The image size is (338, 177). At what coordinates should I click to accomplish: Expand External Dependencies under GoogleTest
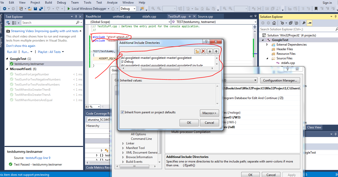[x=267, y=44]
